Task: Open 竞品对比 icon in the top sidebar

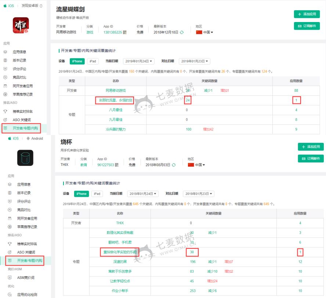Action: pos(5,77)
